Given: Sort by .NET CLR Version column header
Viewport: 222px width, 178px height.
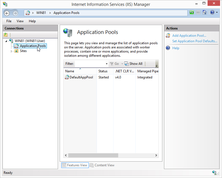Looking at the screenshot, I should [124, 71].
